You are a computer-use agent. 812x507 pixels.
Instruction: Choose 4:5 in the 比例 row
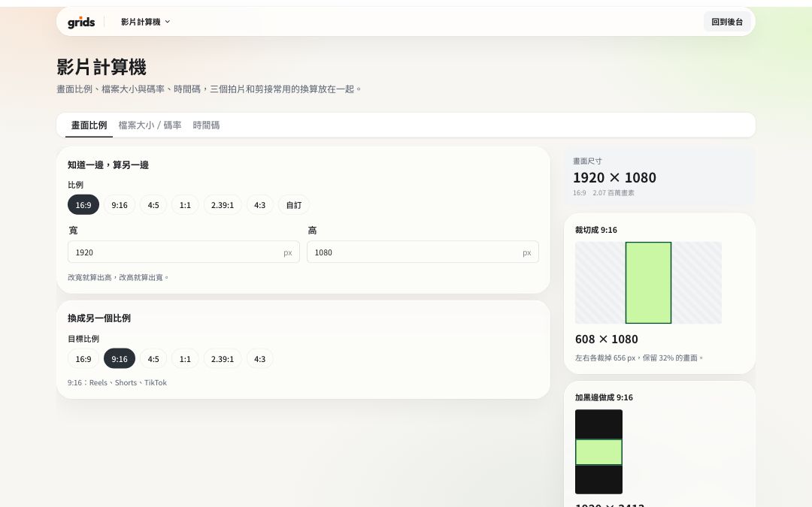153,205
